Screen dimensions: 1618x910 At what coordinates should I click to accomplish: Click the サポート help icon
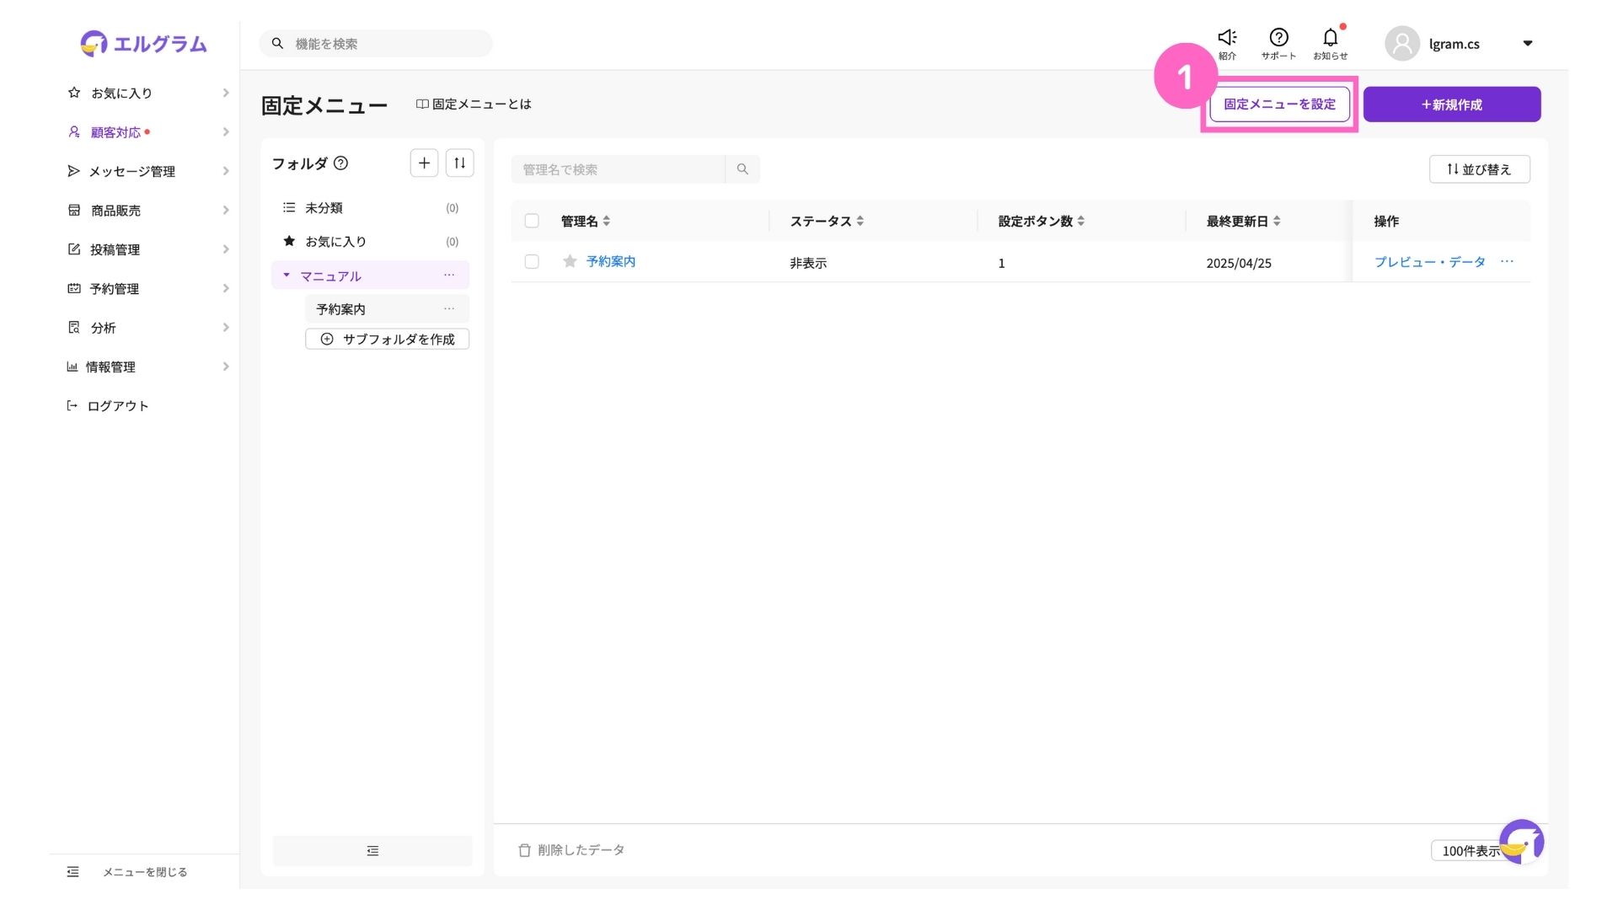(x=1278, y=39)
